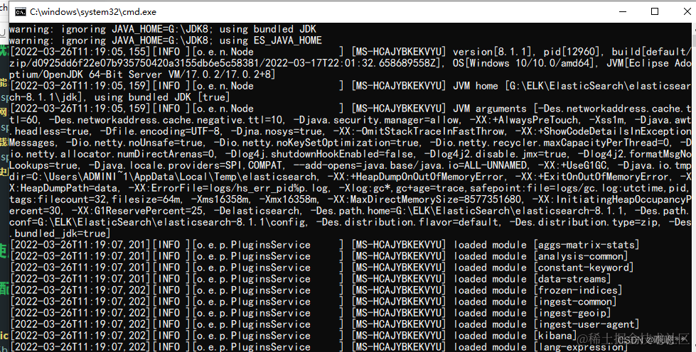Click loaded module [ingest-user-agent]
The width and height of the screenshot is (696, 352).
[547, 324]
